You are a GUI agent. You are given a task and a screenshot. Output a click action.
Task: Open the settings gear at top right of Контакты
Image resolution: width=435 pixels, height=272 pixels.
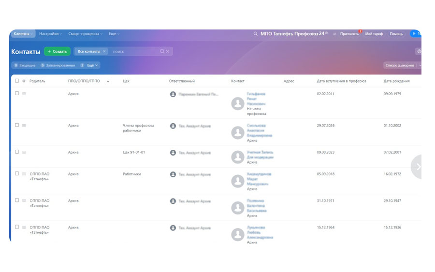(x=419, y=51)
